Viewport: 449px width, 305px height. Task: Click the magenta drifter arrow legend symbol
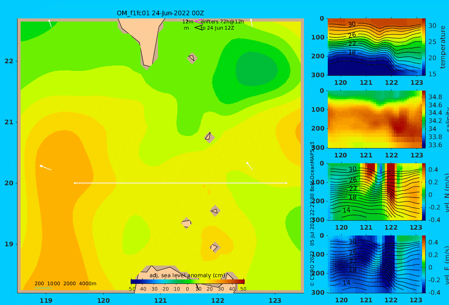(198, 22)
